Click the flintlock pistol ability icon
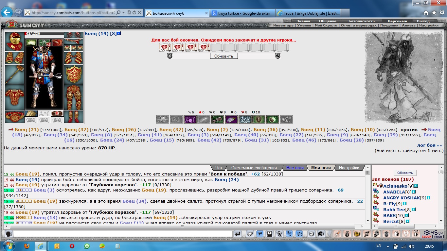Screen dimensions: 447x251 [x=218, y=120]
